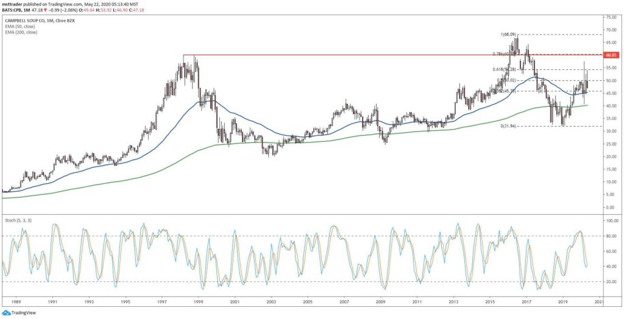Click 80.00 on the Stoch scale
The width and height of the screenshot is (624, 319).
612,236
